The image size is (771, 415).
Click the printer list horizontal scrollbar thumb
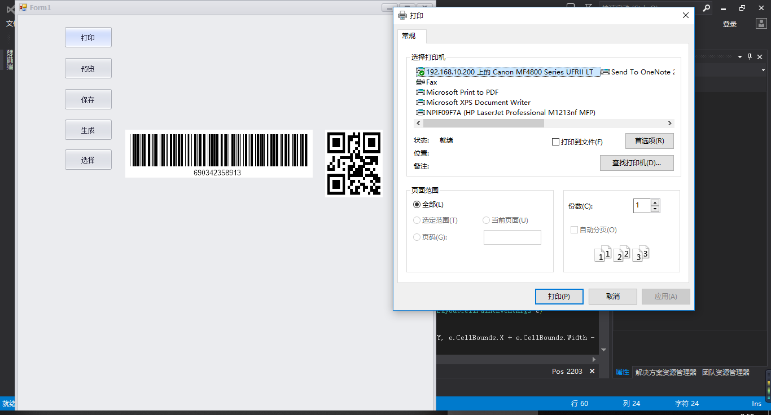(484, 123)
